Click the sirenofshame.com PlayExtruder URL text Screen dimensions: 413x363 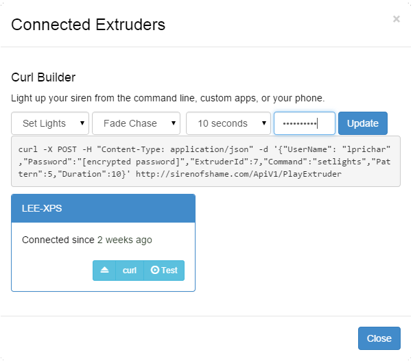[239, 174]
